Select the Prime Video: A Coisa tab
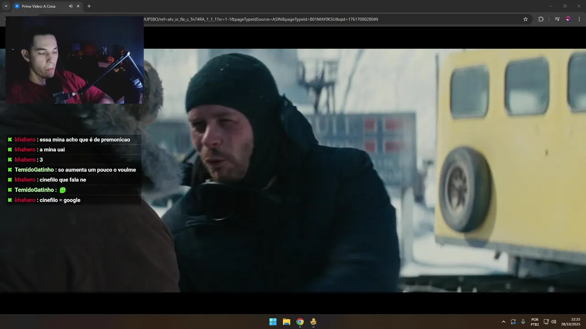 (47, 6)
